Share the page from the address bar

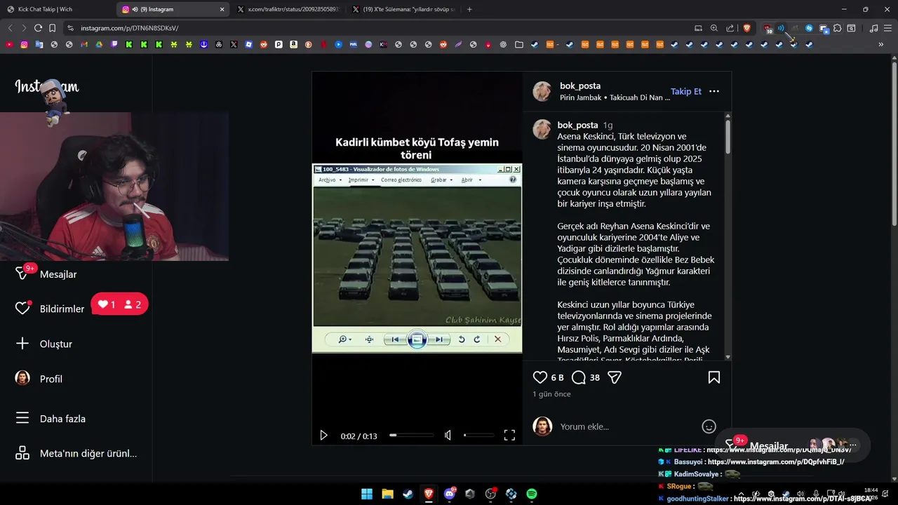click(x=730, y=28)
